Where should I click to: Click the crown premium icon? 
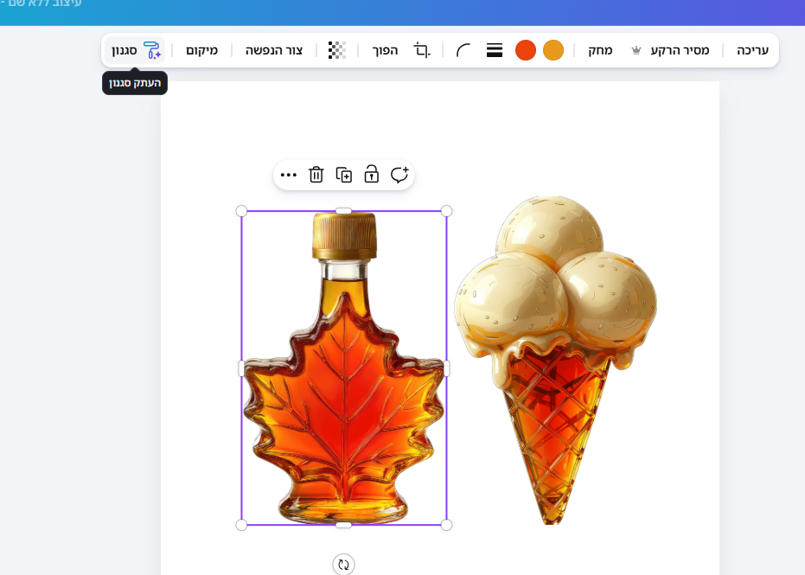(x=636, y=50)
